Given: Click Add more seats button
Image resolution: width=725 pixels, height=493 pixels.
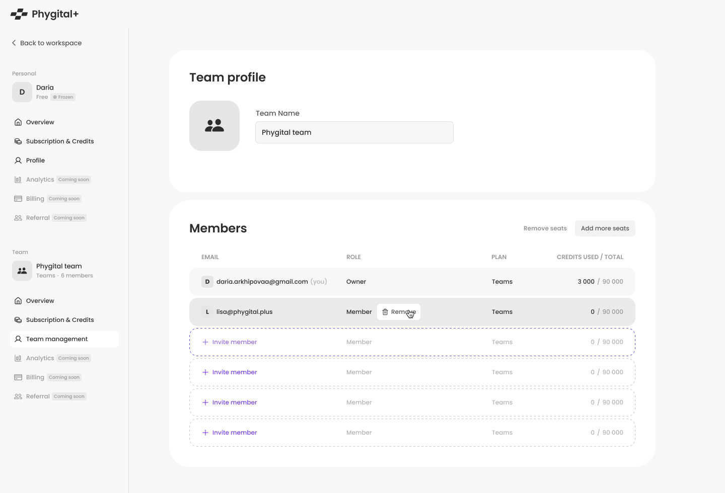Looking at the screenshot, I should [x=605, y=228].
